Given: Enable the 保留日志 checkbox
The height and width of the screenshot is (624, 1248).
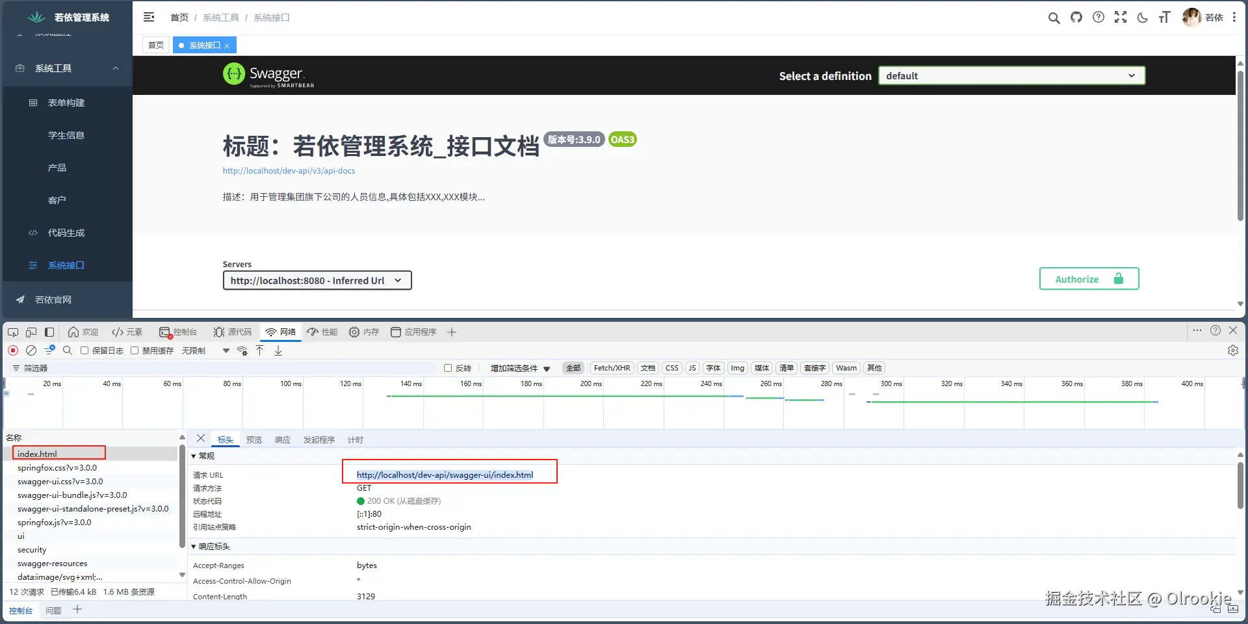Looking at the screenshot, I should tap(84, 350).
